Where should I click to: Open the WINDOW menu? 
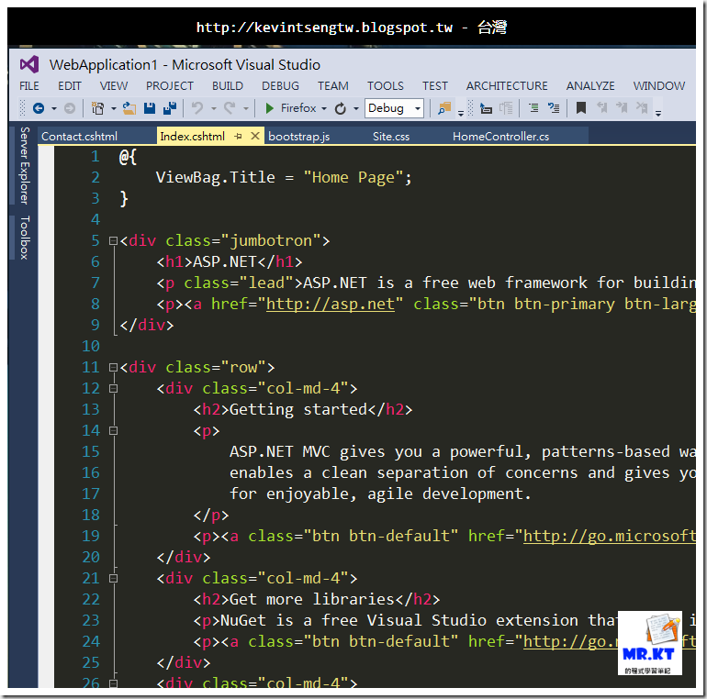coord(658,86)
